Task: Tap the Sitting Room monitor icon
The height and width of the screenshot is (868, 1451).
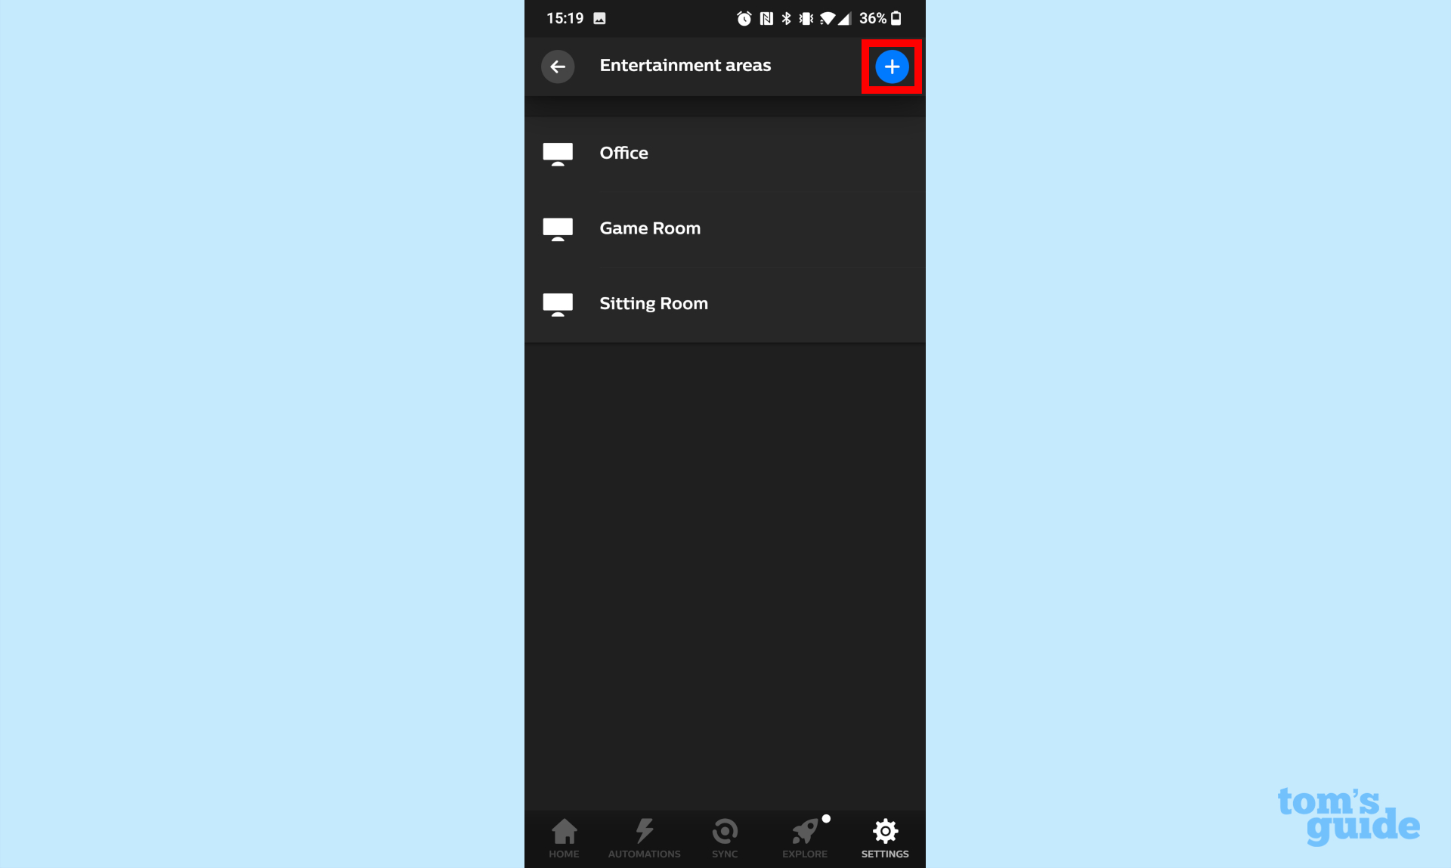Action: click(557, 304)
